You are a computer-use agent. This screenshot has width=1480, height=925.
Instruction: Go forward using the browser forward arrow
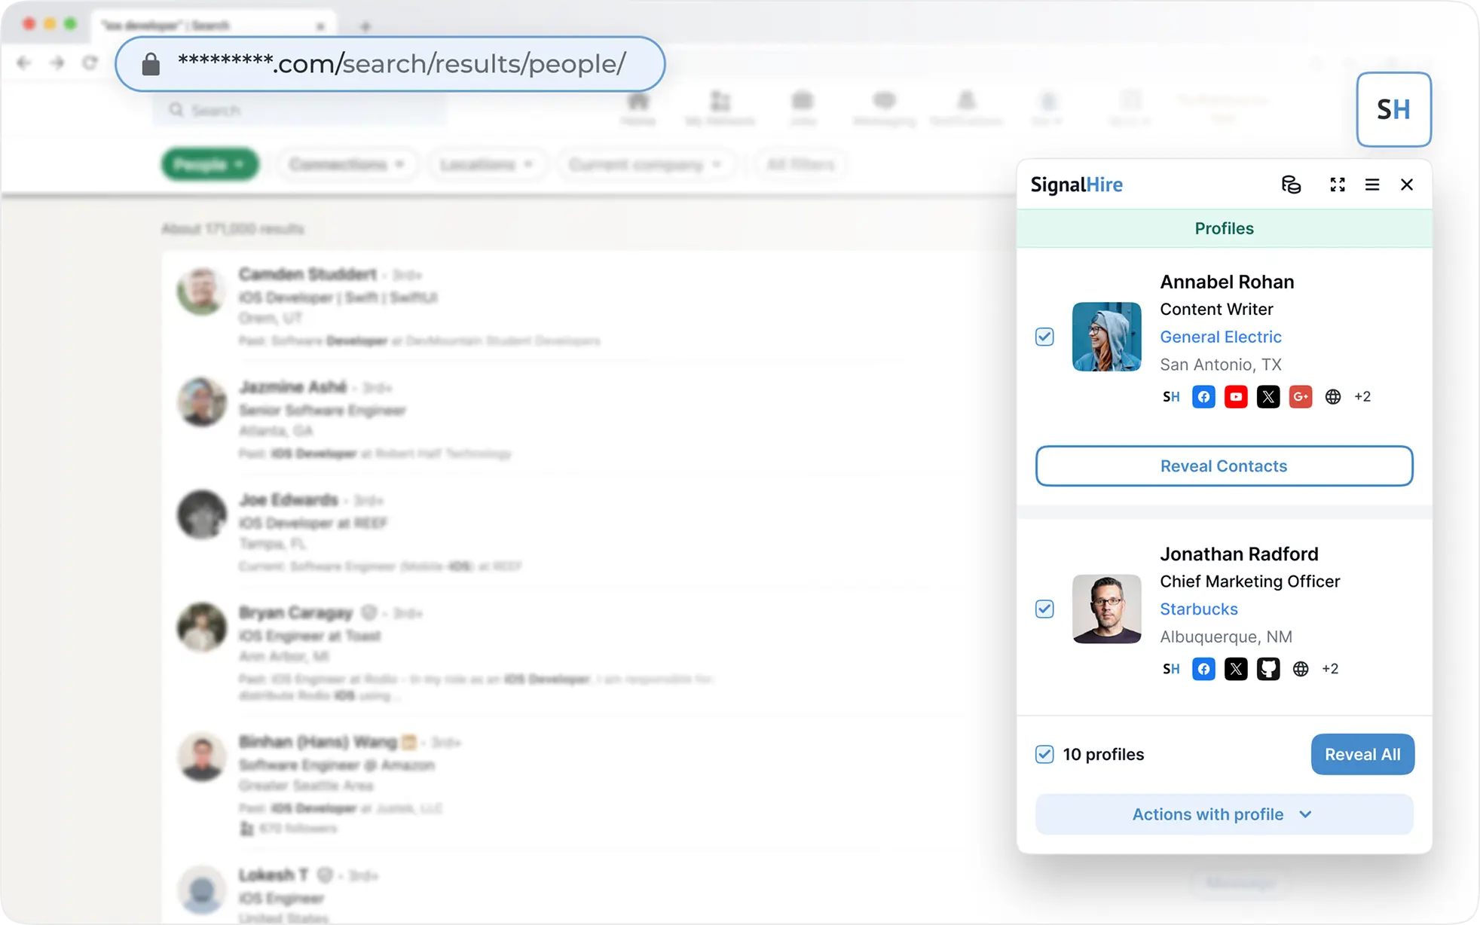coord(57,63)
